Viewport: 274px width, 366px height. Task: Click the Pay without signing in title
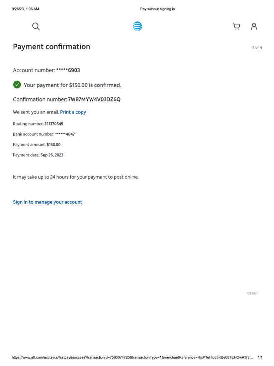pos(157,9)
